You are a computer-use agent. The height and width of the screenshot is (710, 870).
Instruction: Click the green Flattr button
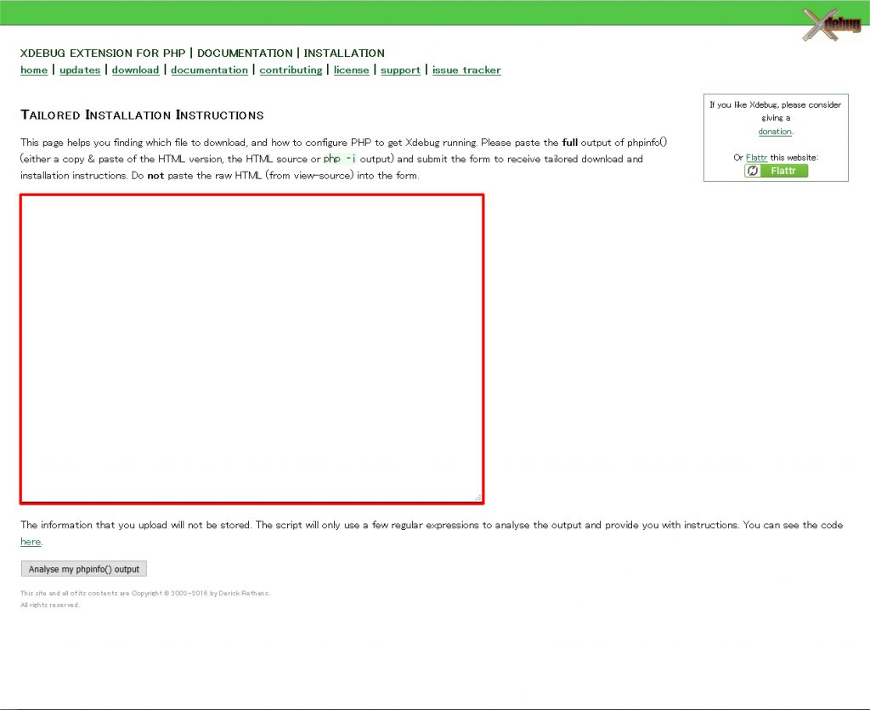pyautogui.click(x=776, y=171)
